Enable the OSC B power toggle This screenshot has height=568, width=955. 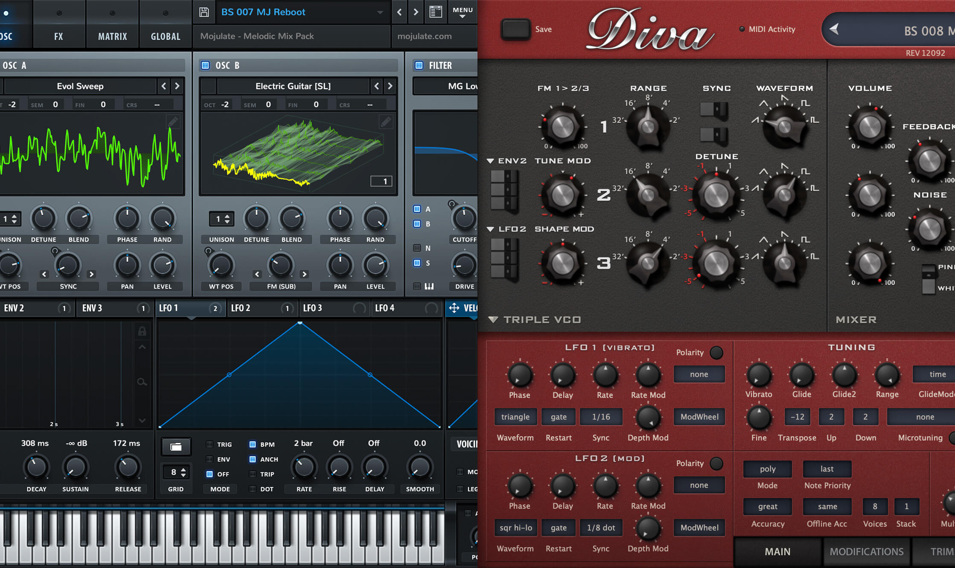[x=206, y=65]
